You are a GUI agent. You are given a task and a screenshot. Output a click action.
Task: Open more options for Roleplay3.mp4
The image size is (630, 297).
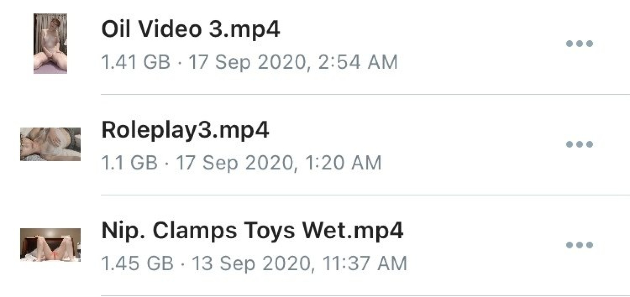tap(579, 144)
